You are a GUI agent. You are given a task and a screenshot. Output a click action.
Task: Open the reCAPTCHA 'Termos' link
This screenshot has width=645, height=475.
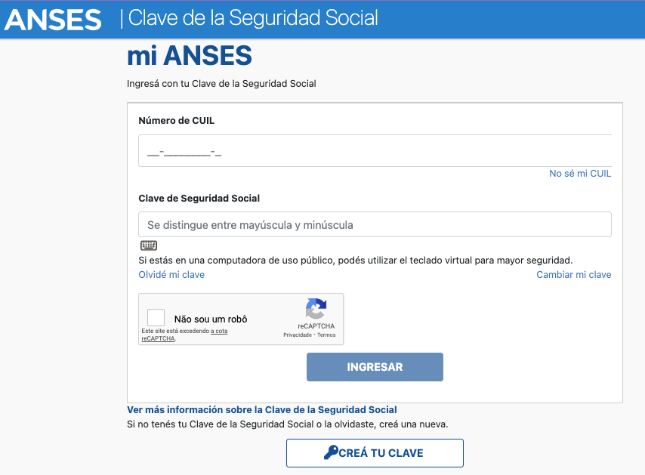click(326, 335)
